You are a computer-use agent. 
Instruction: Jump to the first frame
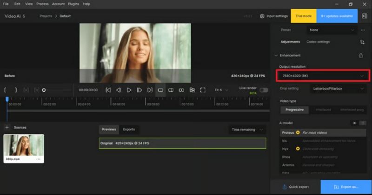click(x=108, y=90)
